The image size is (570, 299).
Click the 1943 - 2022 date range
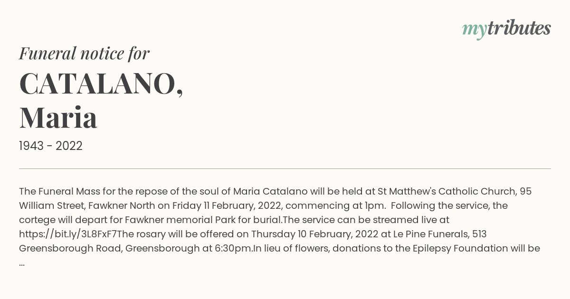pyautogui.click(x=51, y=146)
